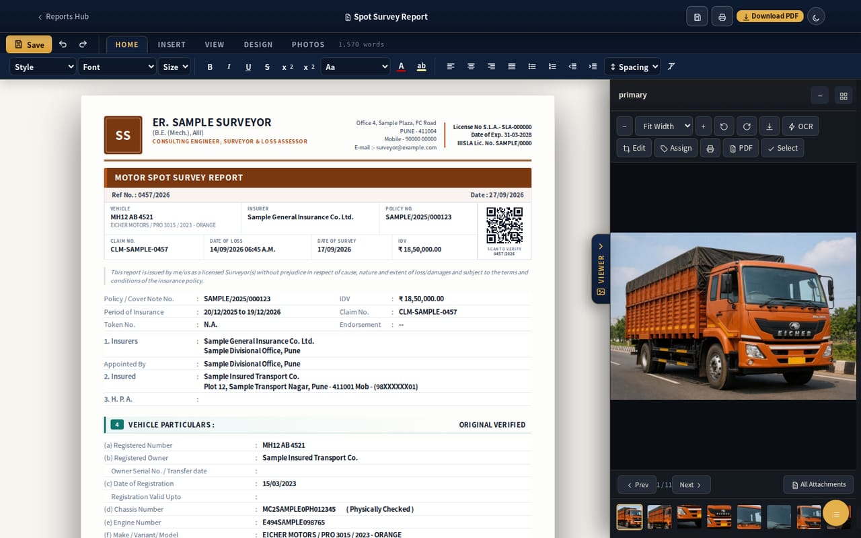Switch to the Photos tab
Viewport: 861px width, 538px height.
tap(308, 44)
